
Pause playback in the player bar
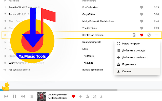click(x=14, y=96)
